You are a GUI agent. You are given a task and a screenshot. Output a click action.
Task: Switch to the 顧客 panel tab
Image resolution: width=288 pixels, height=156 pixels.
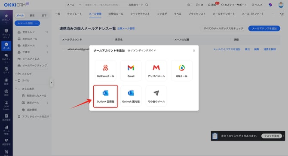pos(32,15)
